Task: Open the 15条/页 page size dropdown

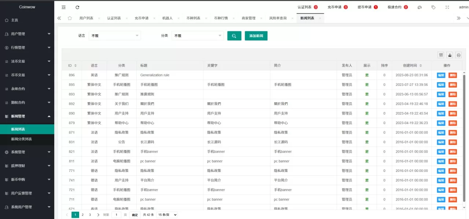Action: [x=167, y=215]
